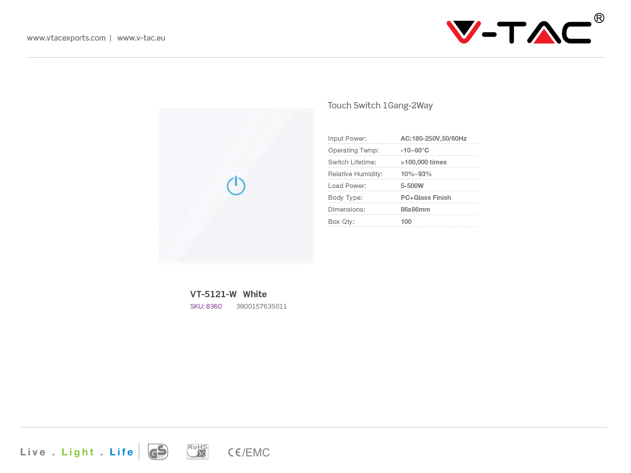Click the Operating Temp label

[353, 150]
